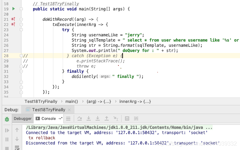Toggle soft-wrap in console output
Viewport: 240px width, 150px height.
[17, 148]
